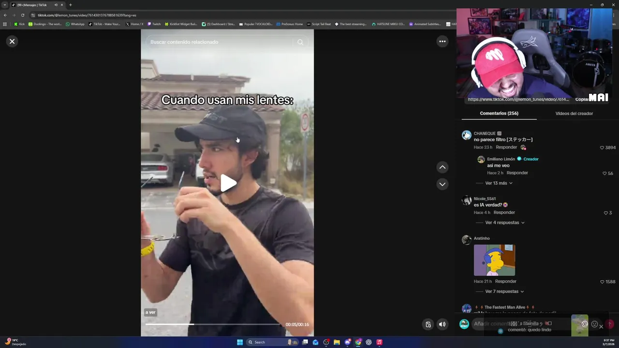This screenshot has height=348, width=619.
Task: Open Nicole_5561's username link
Action: pos(485,199)
